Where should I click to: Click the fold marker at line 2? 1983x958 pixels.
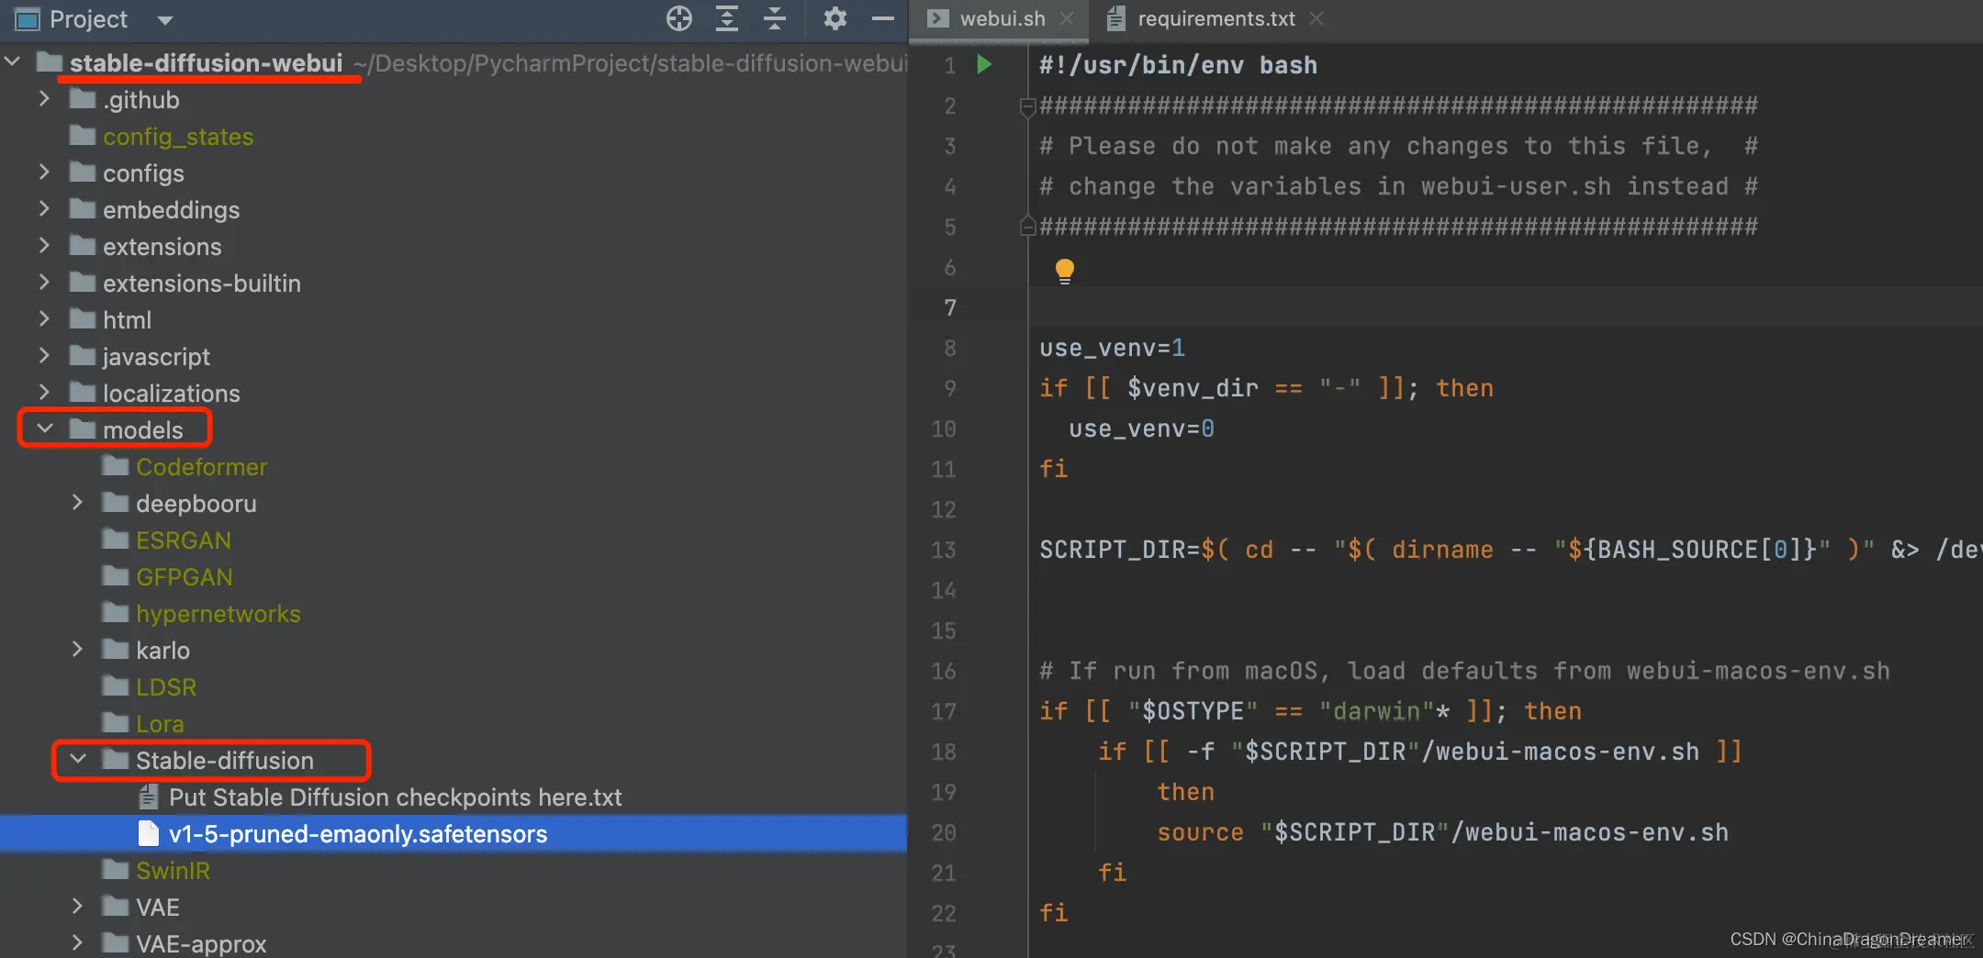(x=1027, y=106)
